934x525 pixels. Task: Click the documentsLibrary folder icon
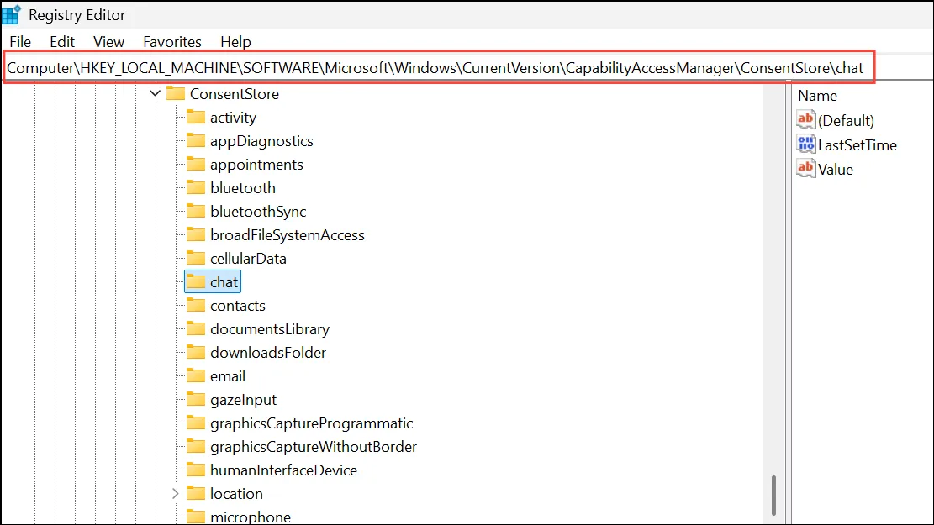click(x=195, y=328)
